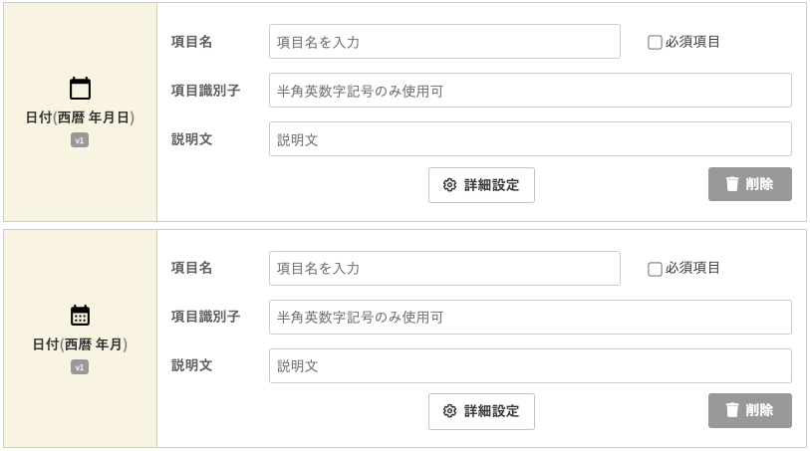The width and height of the screenshot is (810, 451).
Task: Click the calendar grid icon for 日付(西暦 年月)
Action: (x=80, y=316)
